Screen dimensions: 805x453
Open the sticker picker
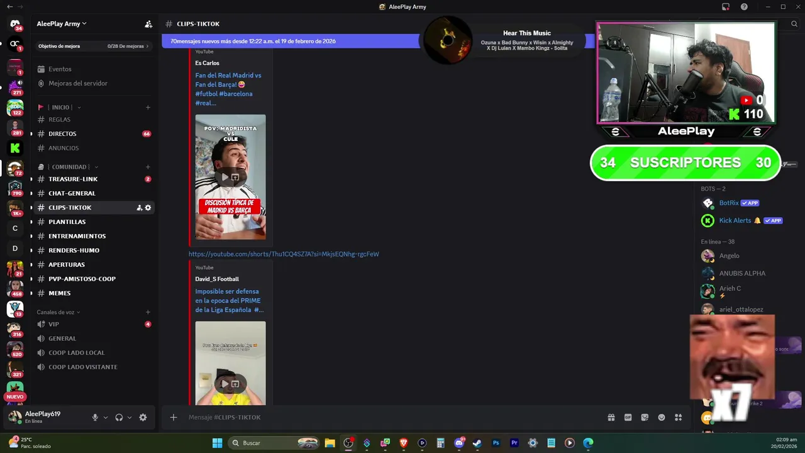(645, 417)
